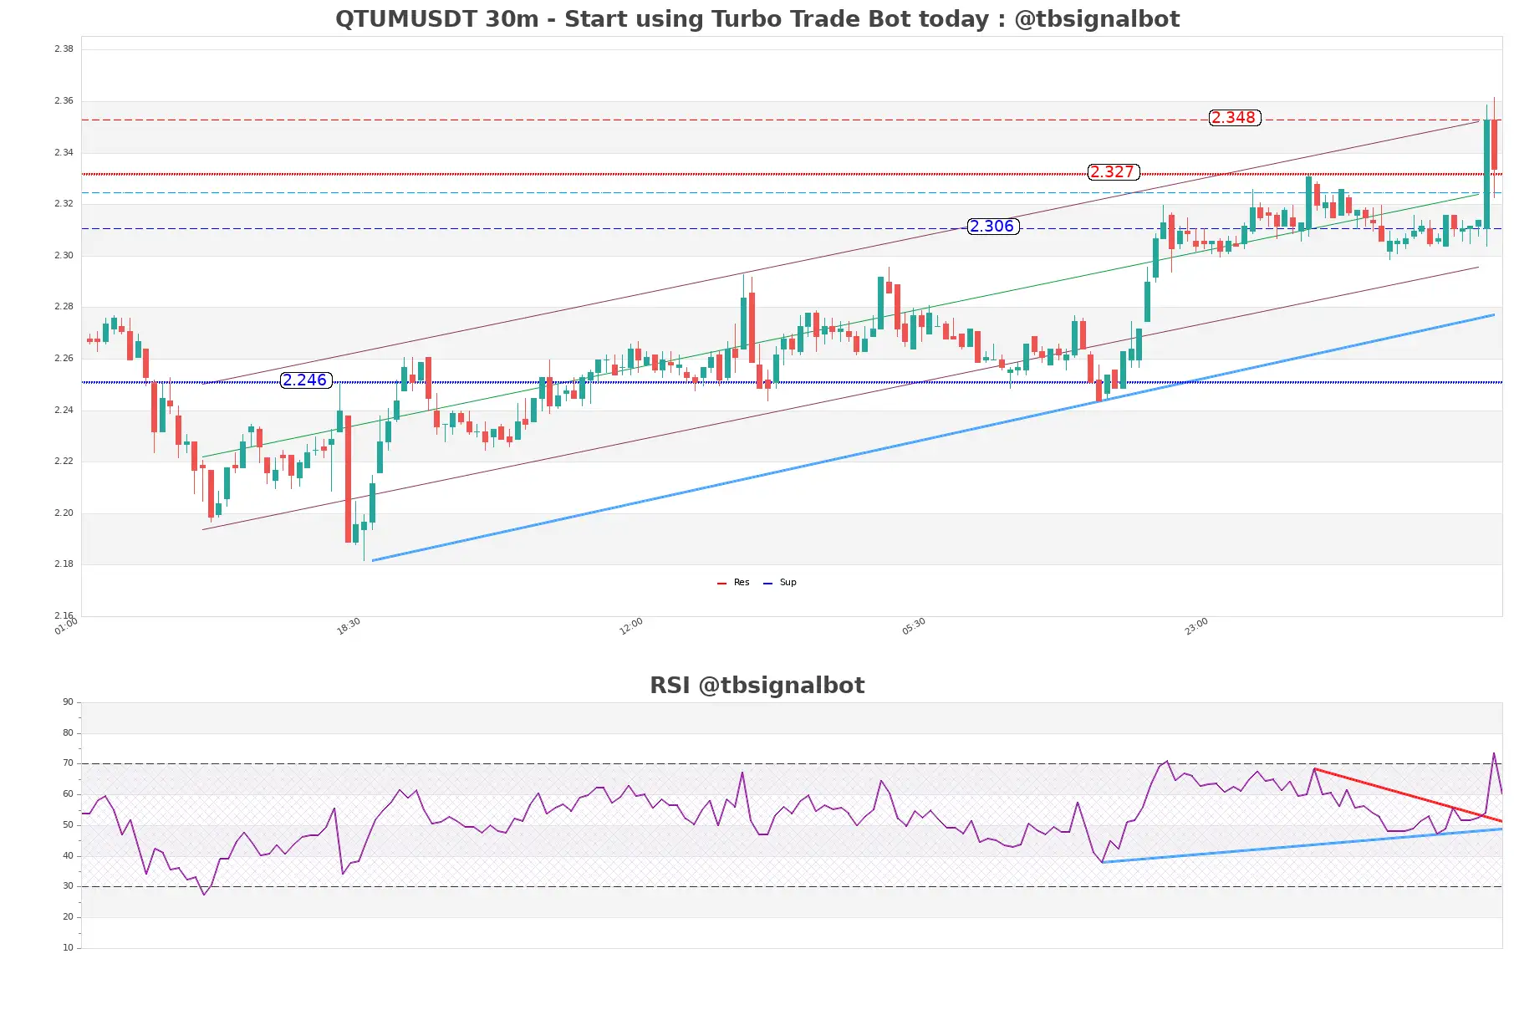The height and width of the screenshot is (1010, 1514).
Task: Click the 2.24 price axis label
Action: click(64, 411)
